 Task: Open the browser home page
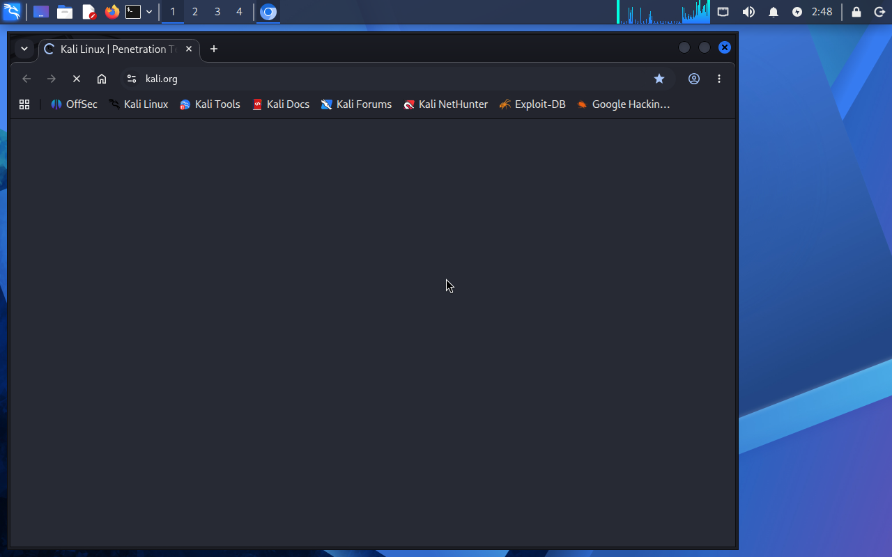[x=102, y=79]
